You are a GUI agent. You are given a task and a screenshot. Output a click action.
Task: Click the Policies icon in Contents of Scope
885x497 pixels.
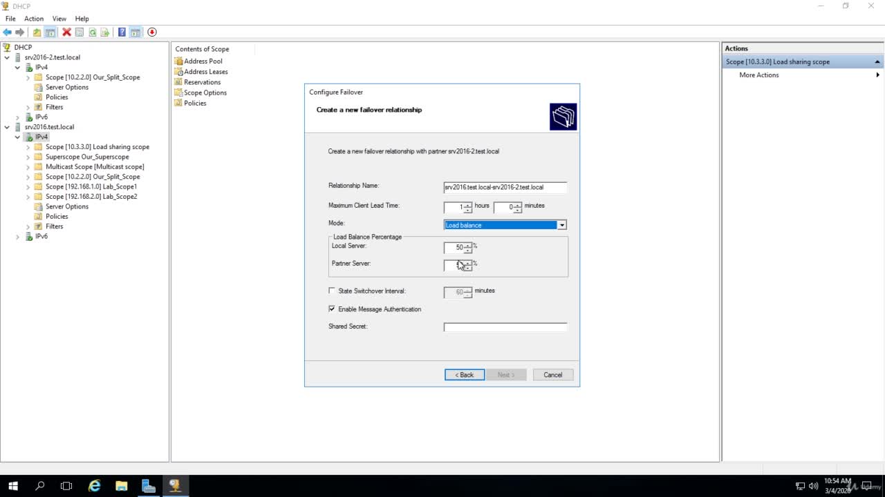[179, 103]
